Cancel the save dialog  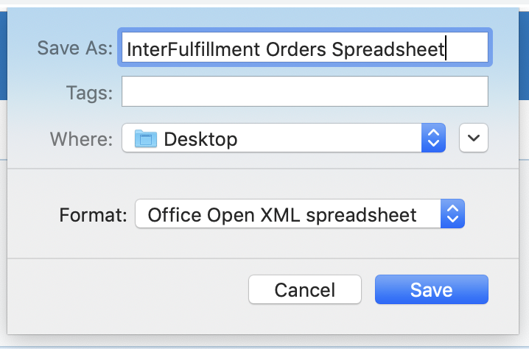[x=305, y=289]
